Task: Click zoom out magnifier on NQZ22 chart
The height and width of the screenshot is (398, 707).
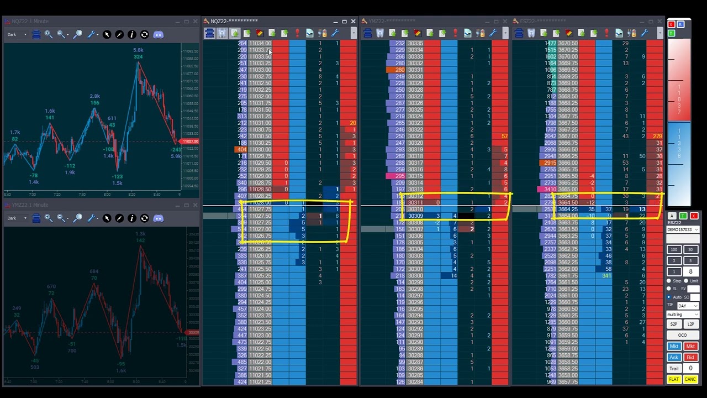Action: 61,34
